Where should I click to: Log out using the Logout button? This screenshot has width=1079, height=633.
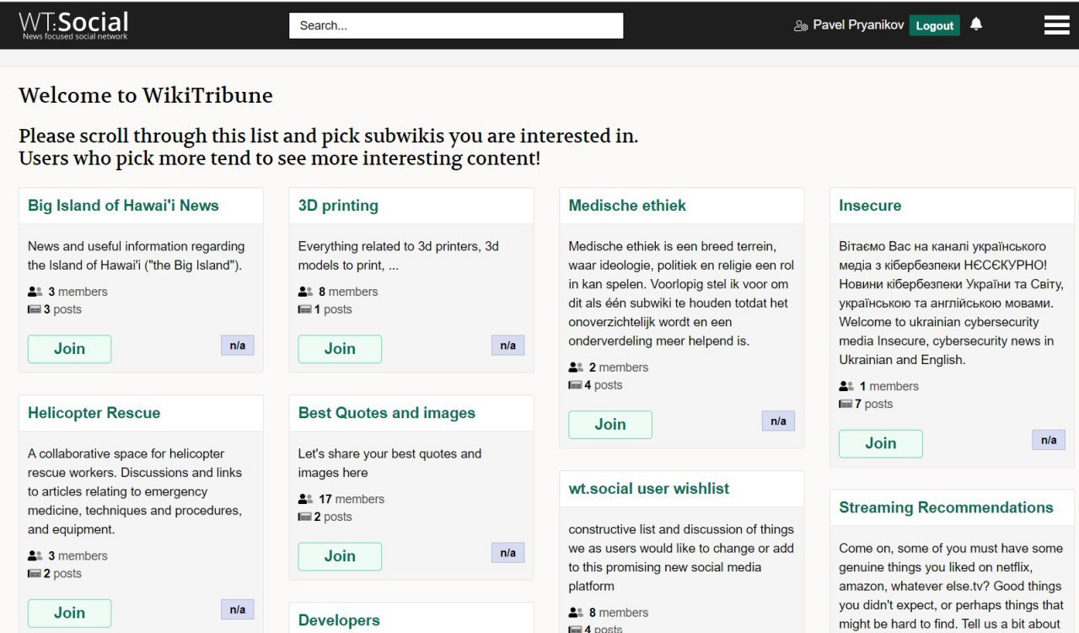point(934,25)
